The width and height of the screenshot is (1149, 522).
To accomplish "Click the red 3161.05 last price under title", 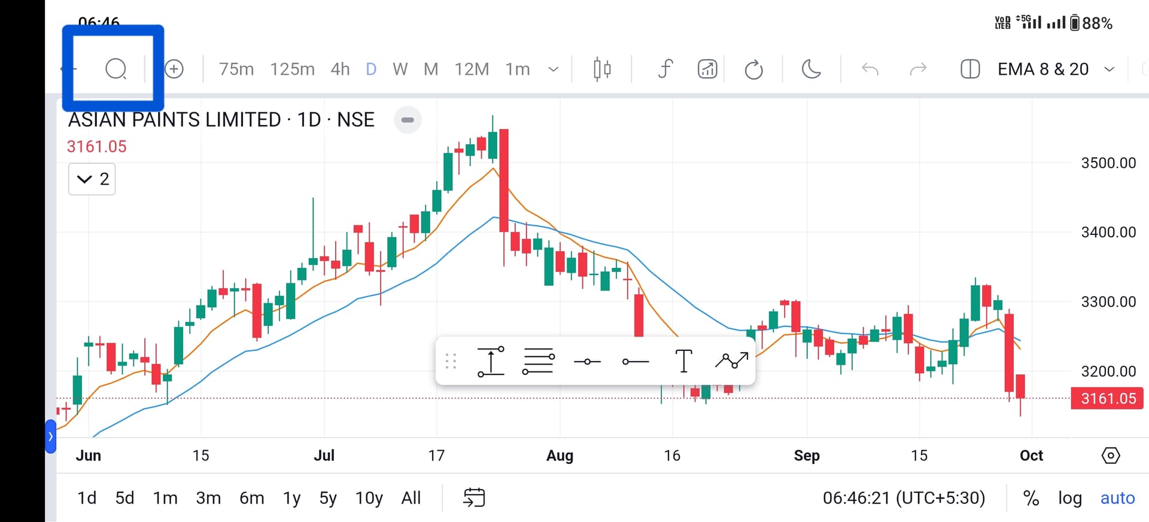I will (97, 147).
